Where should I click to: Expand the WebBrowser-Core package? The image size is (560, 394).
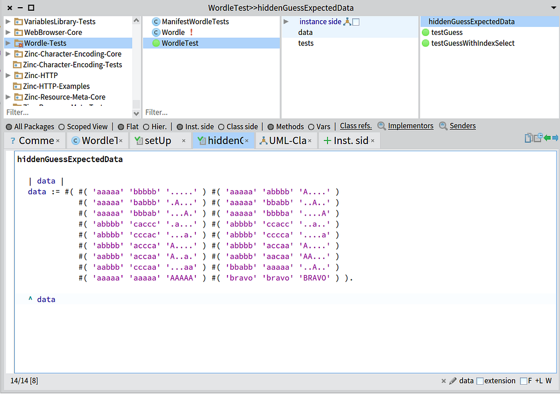pos(8,32)
